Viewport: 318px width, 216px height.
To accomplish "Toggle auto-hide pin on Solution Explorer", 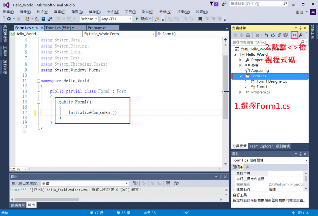I will point(301,28).
